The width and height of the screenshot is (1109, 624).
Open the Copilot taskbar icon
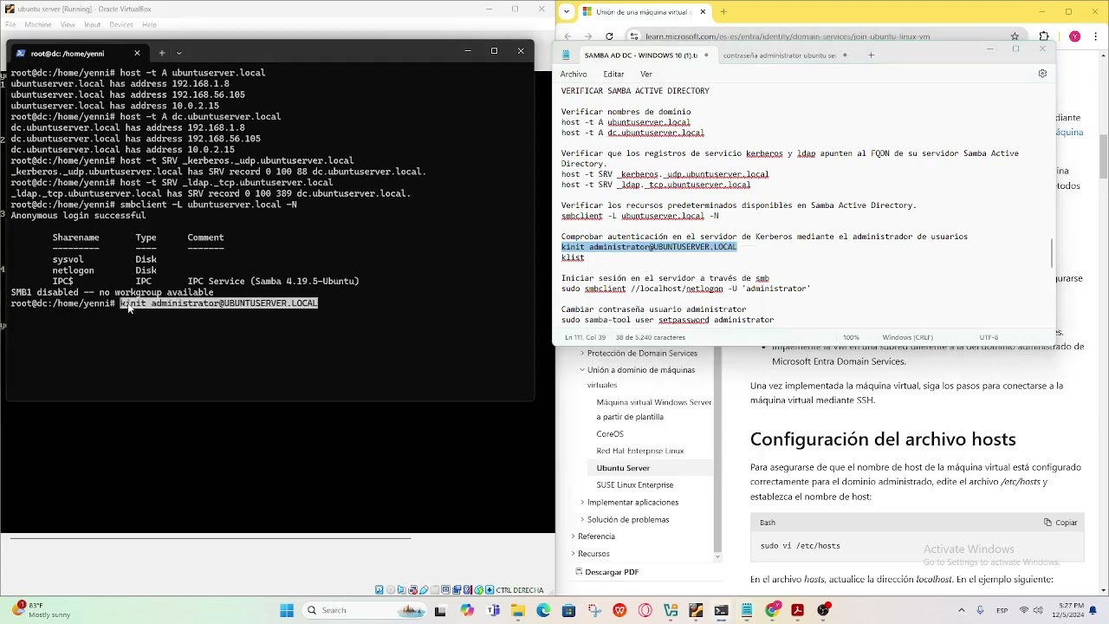point(466,610)
